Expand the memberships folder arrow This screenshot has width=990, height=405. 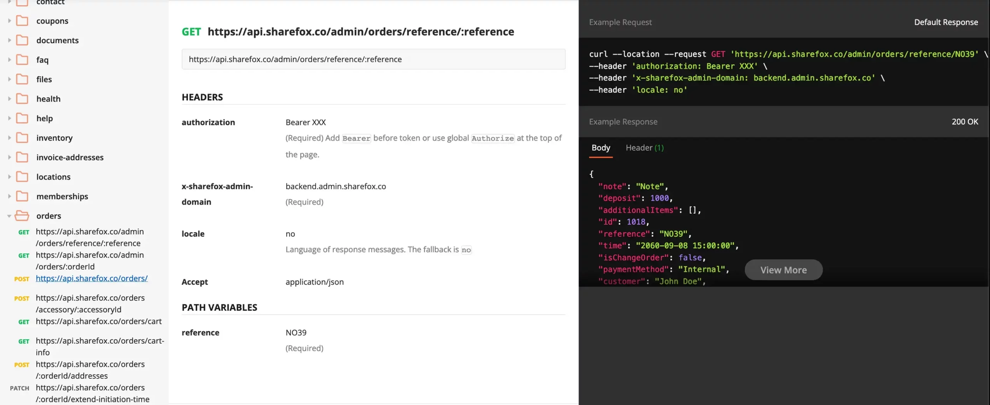tap(9, 196)
